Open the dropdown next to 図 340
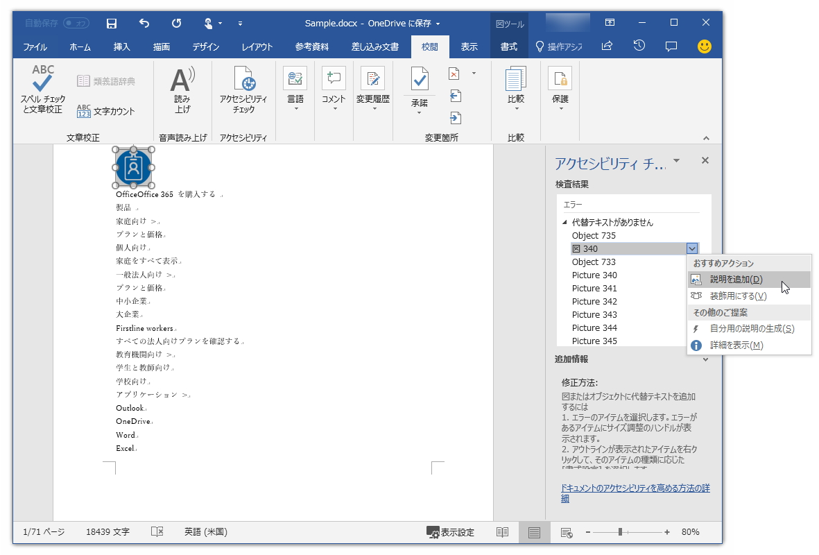Viewport: 819px width, 555px height. tap(692, 248)
